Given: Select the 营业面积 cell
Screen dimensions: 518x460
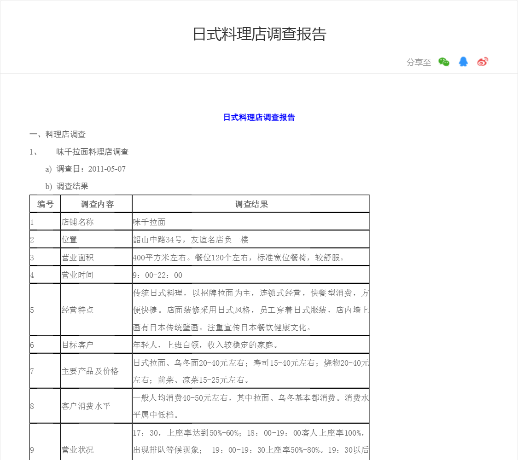Looking at the screenshot, I should (x=97, y=257).
